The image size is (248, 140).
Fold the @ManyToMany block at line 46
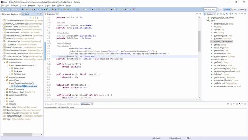[50, 43]
